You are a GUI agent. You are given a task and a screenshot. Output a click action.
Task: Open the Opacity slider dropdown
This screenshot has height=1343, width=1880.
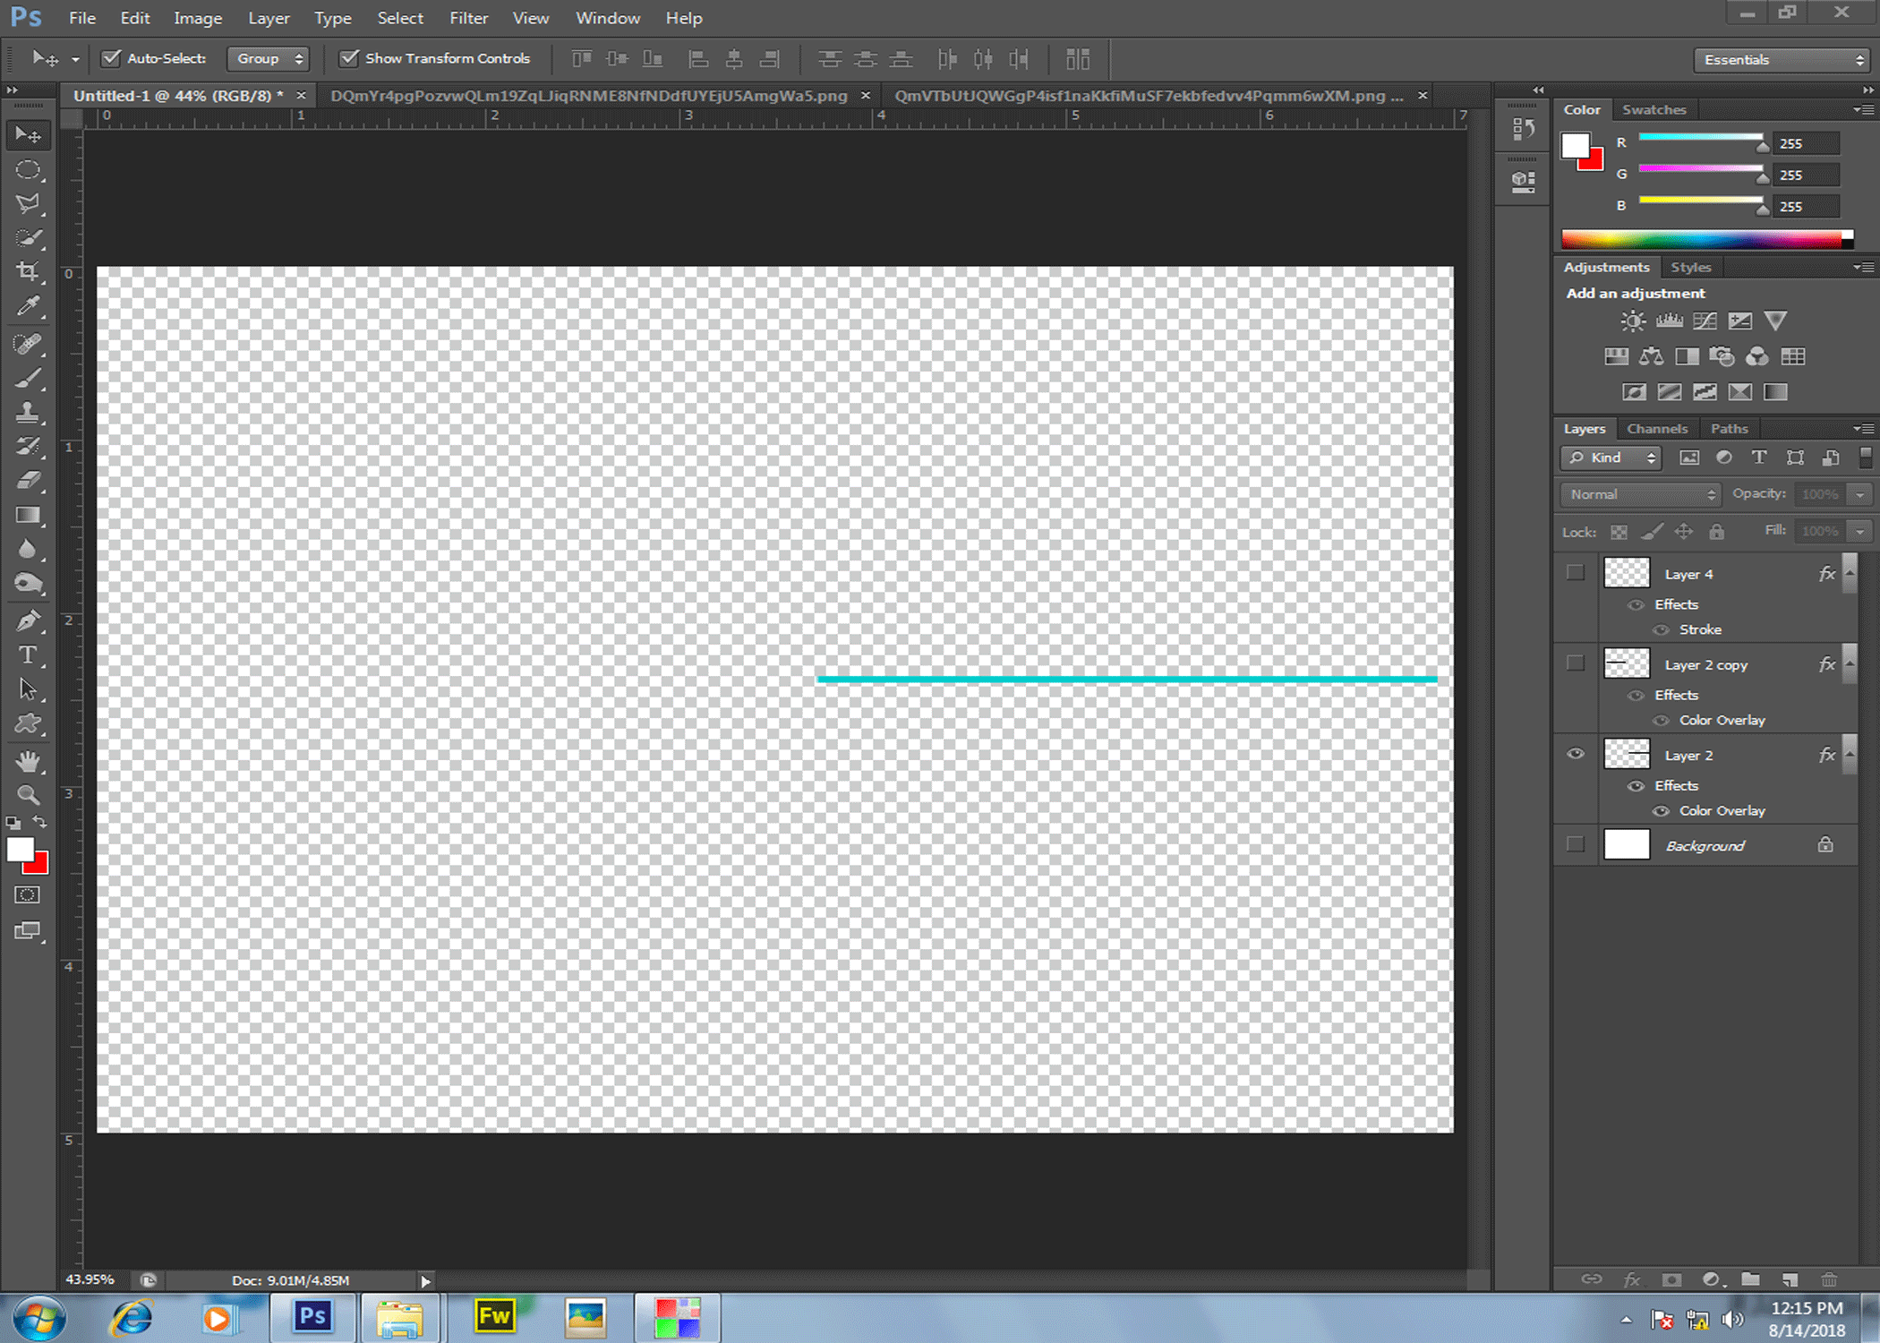click(1860, 494)
